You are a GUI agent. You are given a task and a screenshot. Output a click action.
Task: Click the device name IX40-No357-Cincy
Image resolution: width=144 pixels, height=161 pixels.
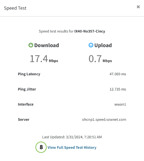click(x=90, y=31)
